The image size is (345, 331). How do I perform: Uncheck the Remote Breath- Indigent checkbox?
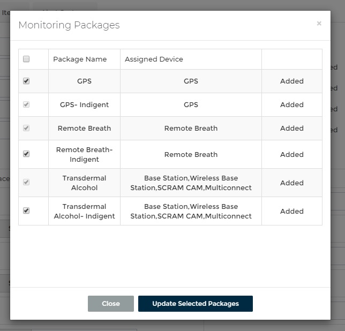[x=26, y=154]
